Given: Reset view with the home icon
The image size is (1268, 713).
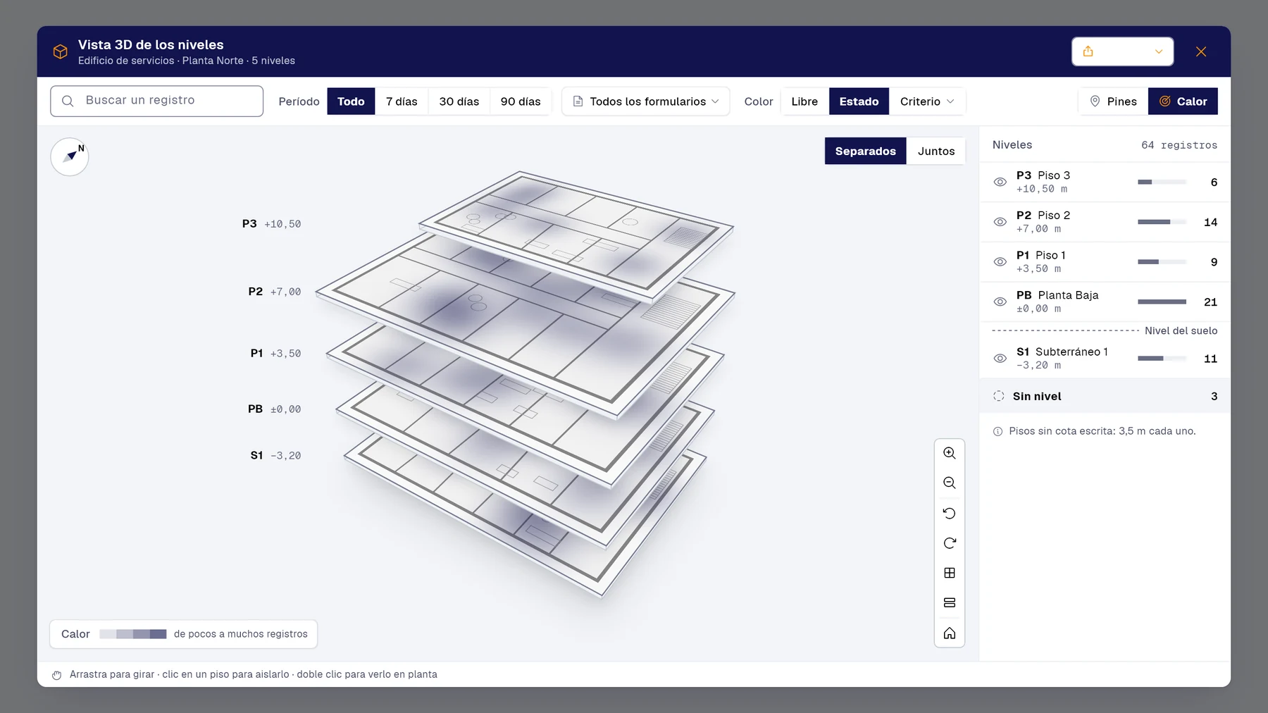Looking at the screenshot, I should point(950,633).
